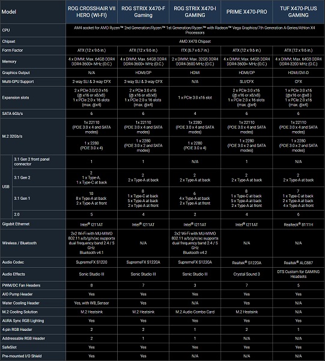Screen dimensions: 325x361
Task: Click the USB group label
Action: (x=6, y=187)
